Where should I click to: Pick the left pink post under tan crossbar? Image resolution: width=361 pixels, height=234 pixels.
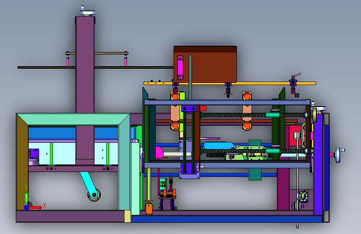tap(68, 61)
